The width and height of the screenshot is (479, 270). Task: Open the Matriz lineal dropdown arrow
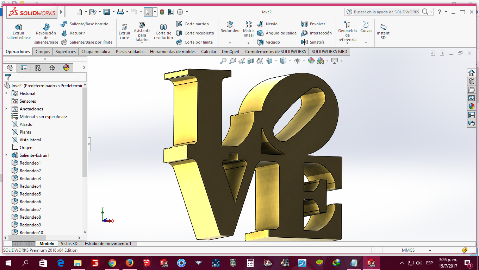(248, 43)
